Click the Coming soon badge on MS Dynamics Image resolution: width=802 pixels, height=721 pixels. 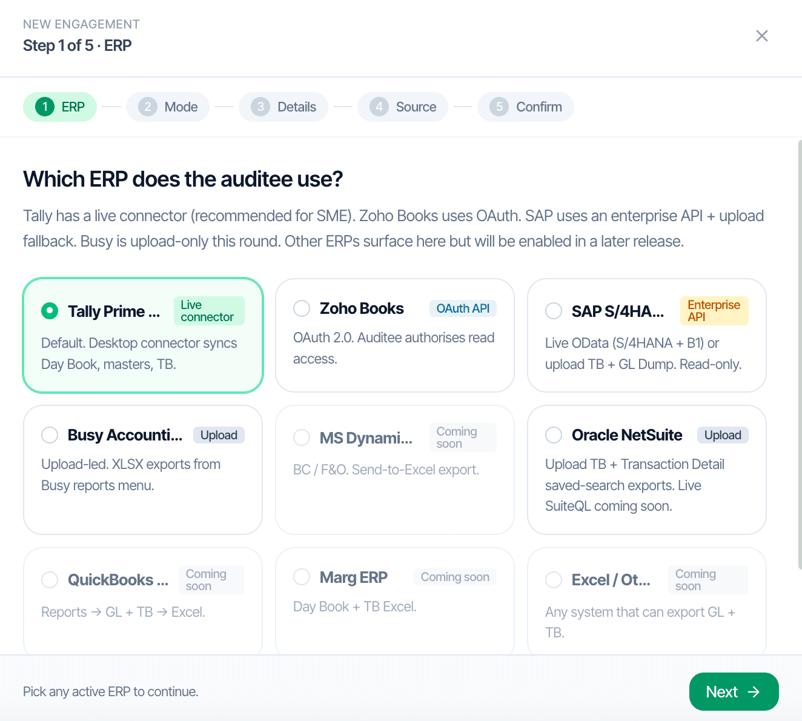tap(463, 437)
